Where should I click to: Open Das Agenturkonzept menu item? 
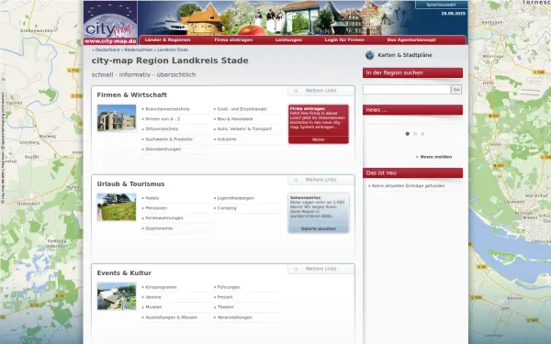tap(411, 40)
